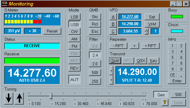Click the QMB Esc button
190x108 pixels.
tap(95, 32)
